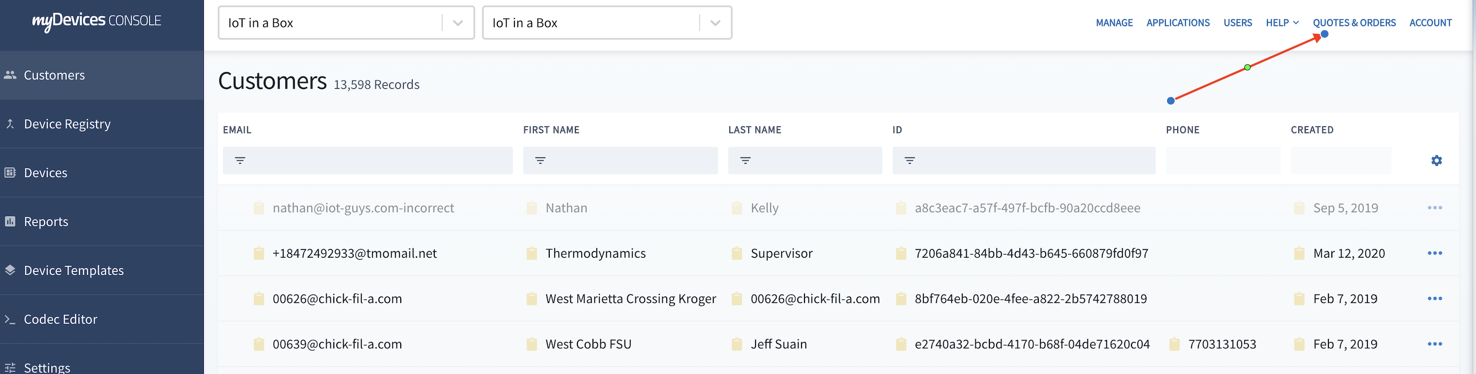Click the ID column filter icon
Viewport: 1476px width, 374px height.
909,161
